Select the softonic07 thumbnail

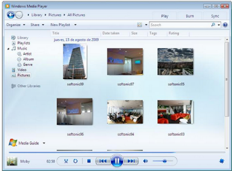125,62
